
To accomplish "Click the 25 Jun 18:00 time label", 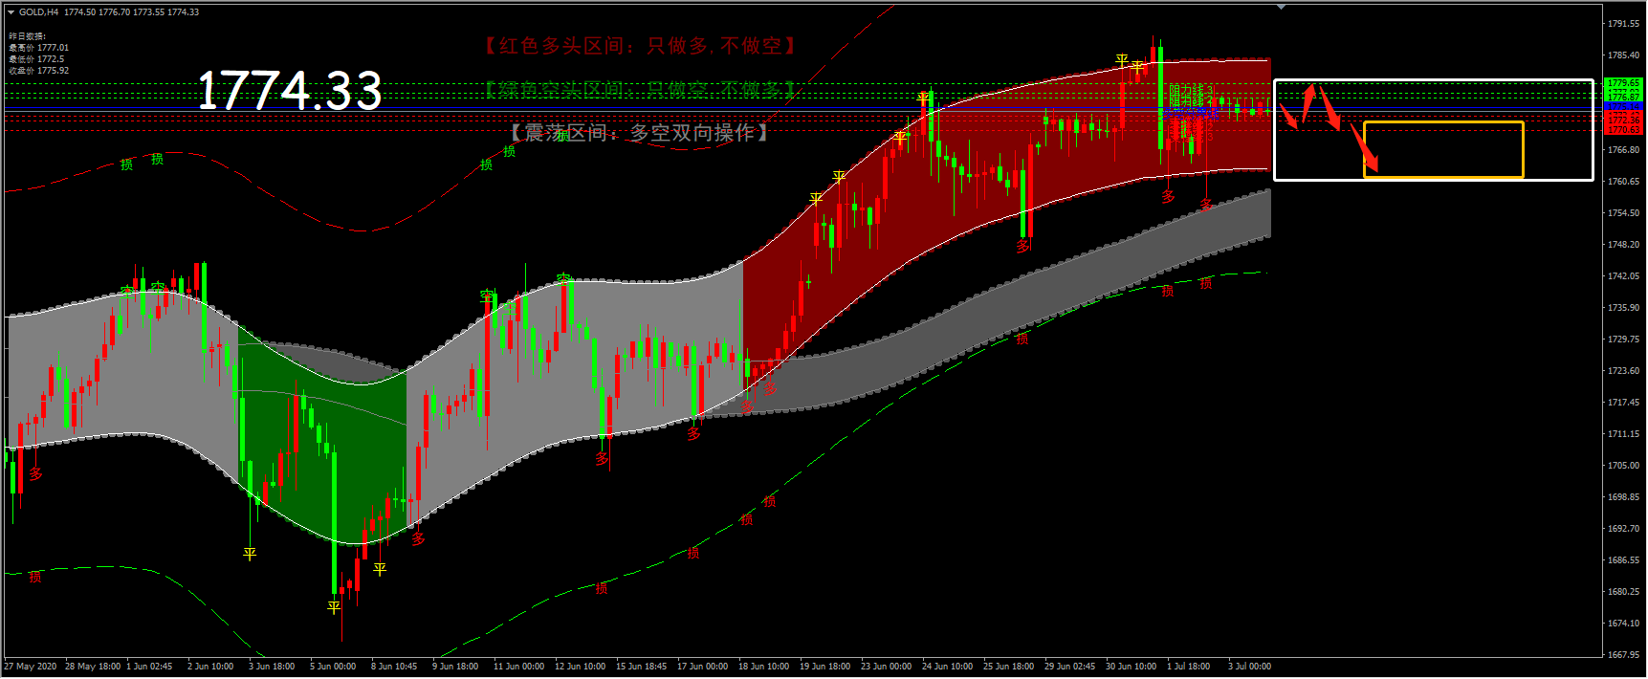I will click(x=1008, y=667).
